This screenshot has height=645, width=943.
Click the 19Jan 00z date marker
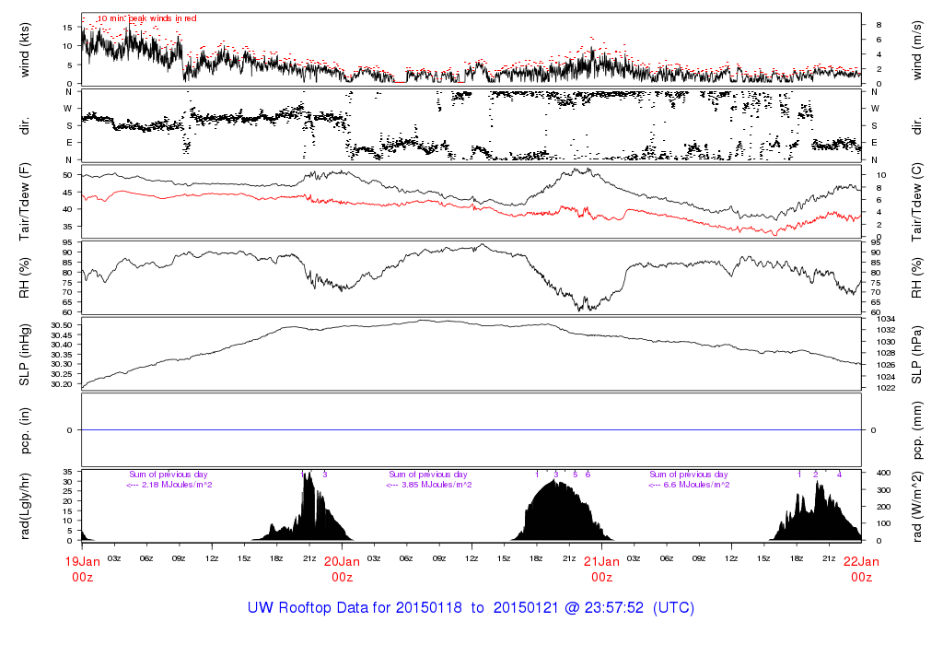(x=82, y=569)
